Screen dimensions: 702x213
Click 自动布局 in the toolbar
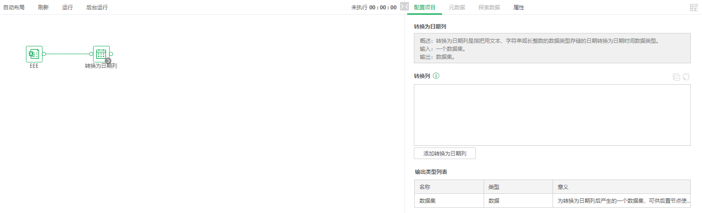coord(14,8)
